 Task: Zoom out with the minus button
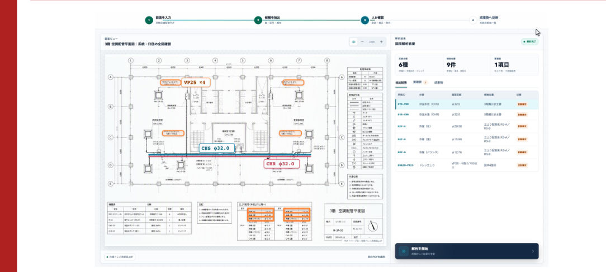[x=362, y=42]
